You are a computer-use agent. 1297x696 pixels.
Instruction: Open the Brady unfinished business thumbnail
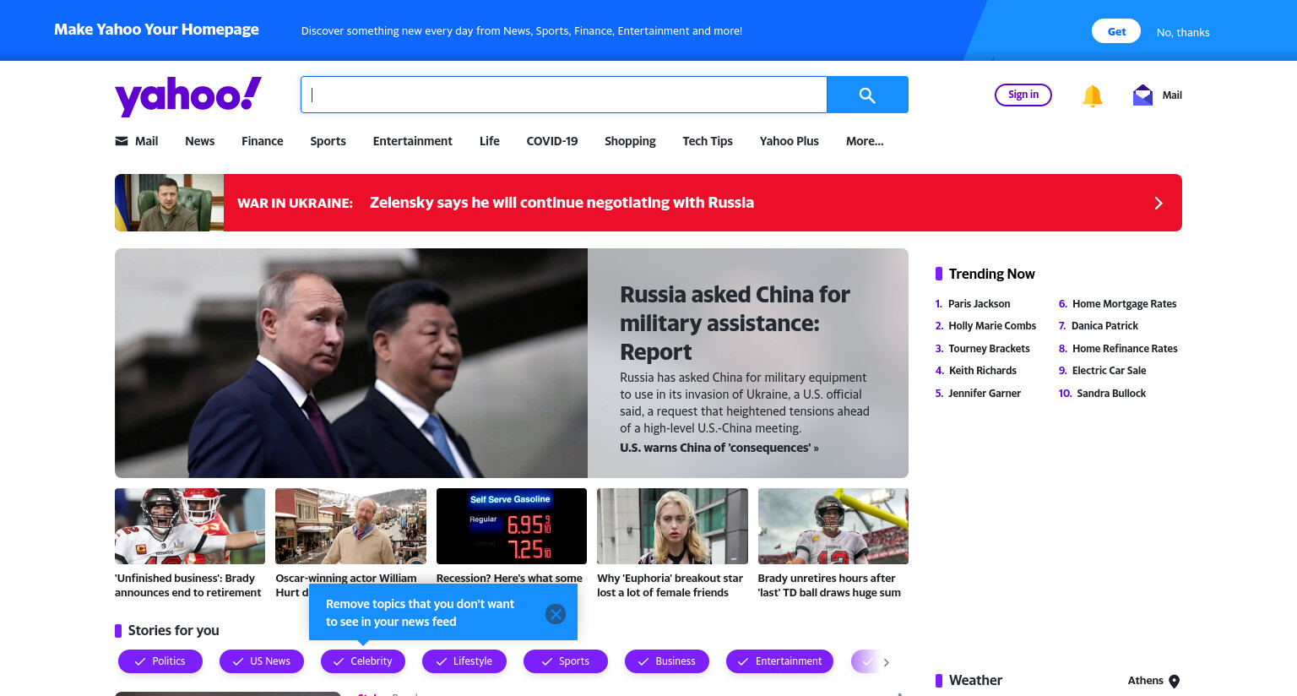[190, 526]
